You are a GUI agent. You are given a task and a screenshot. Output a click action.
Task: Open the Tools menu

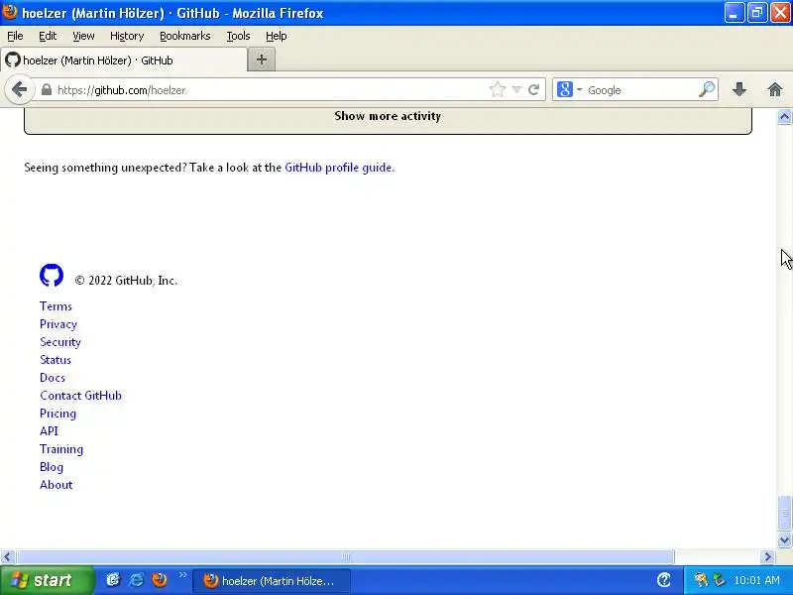(x=238, y=36)
